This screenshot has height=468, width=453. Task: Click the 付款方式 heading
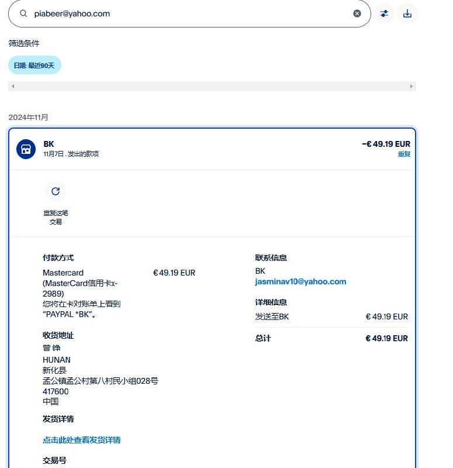point(58,257)
